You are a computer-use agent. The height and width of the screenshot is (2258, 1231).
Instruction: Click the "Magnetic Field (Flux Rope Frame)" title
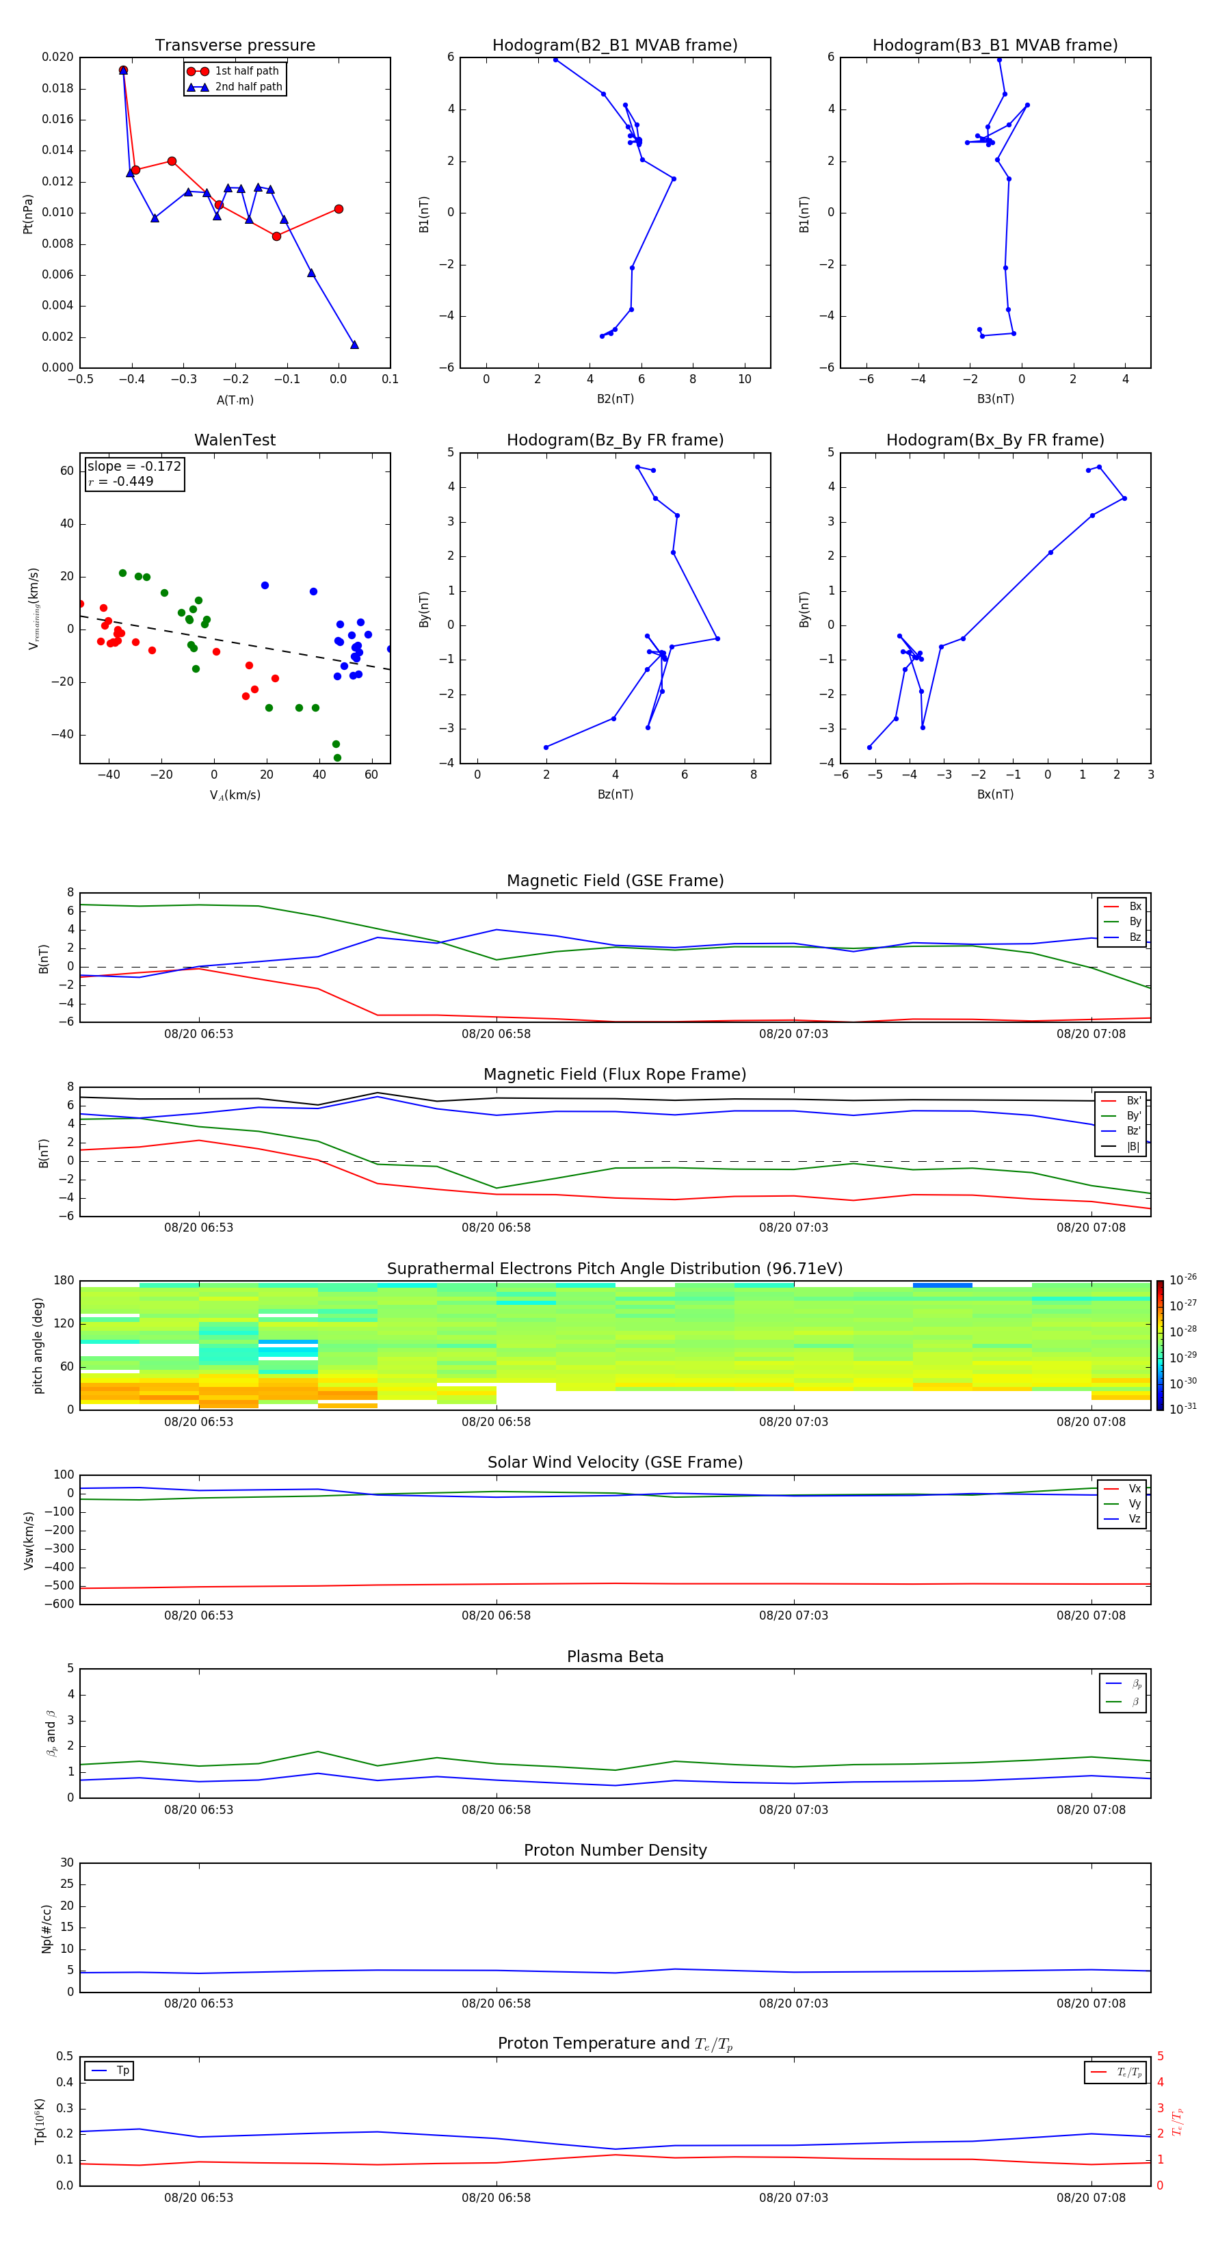coord(615,1075)
